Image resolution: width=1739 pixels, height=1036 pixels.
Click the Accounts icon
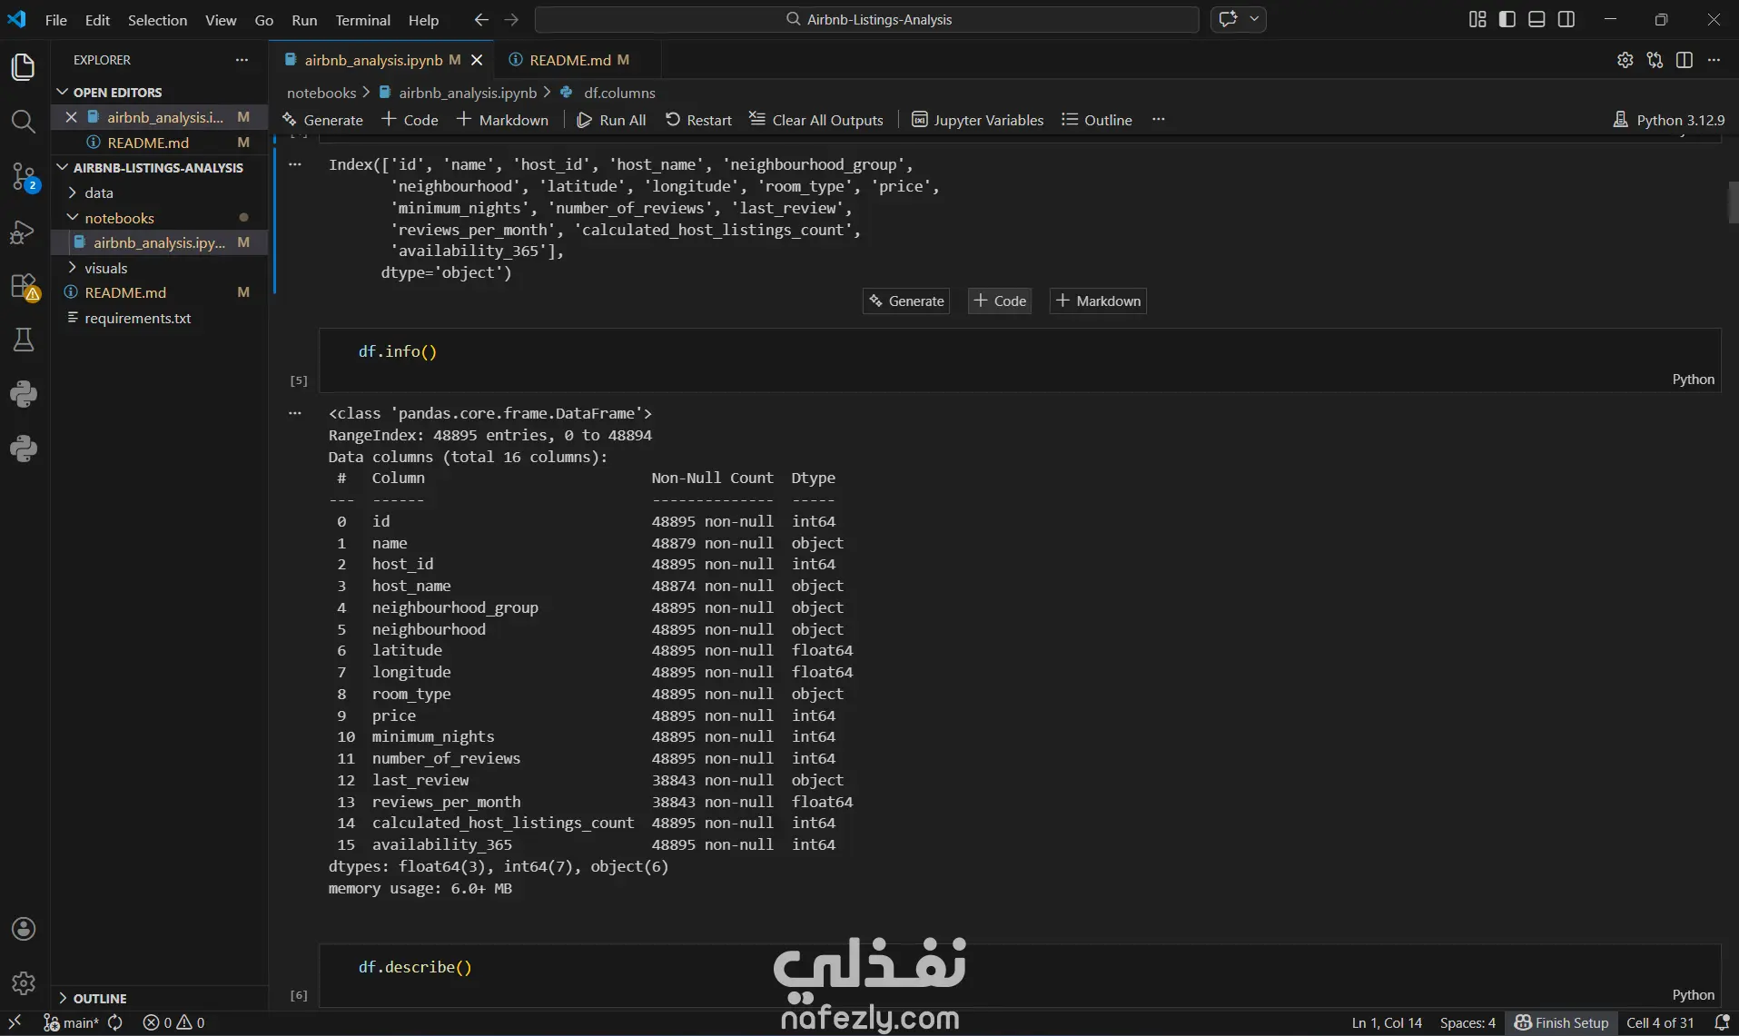point(24,929)
